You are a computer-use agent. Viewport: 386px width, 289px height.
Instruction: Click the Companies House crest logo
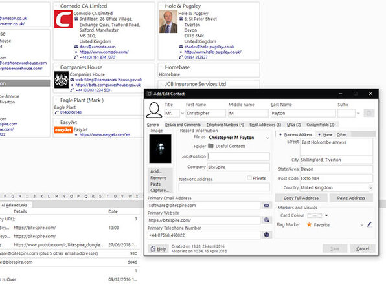click(x=62, y=80)
